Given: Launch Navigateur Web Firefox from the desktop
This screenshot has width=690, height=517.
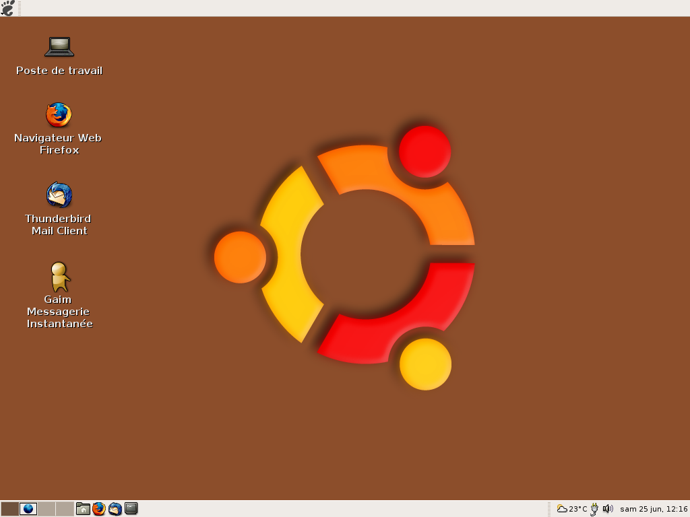Looking at the screenshot, I should point(59,114).
